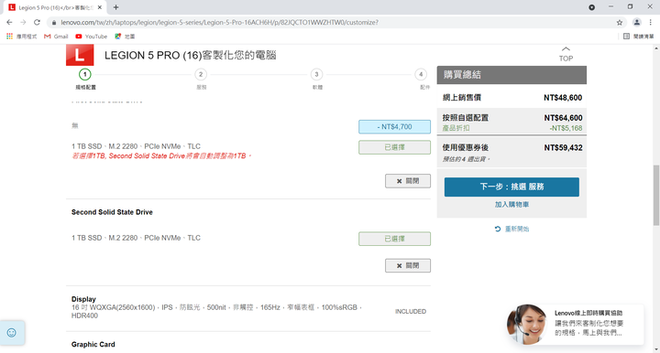
Task: Click the -NT$5,168 product discount
Action: pyautogui.click(x=566, y=128)
